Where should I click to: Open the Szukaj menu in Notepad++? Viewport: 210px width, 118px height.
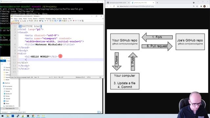pos(20,19)
